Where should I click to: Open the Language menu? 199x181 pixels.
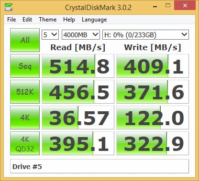click(94, 20)
